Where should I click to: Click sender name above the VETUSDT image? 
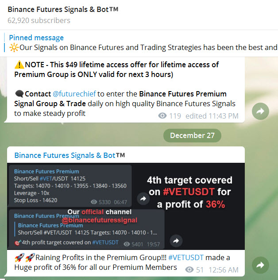click(69, 155)
